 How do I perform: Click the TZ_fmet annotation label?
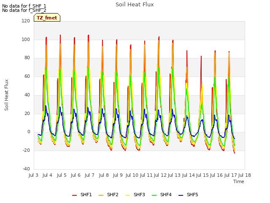coord(47,18)
